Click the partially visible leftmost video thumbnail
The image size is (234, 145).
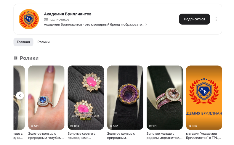[x=19, y=98]
